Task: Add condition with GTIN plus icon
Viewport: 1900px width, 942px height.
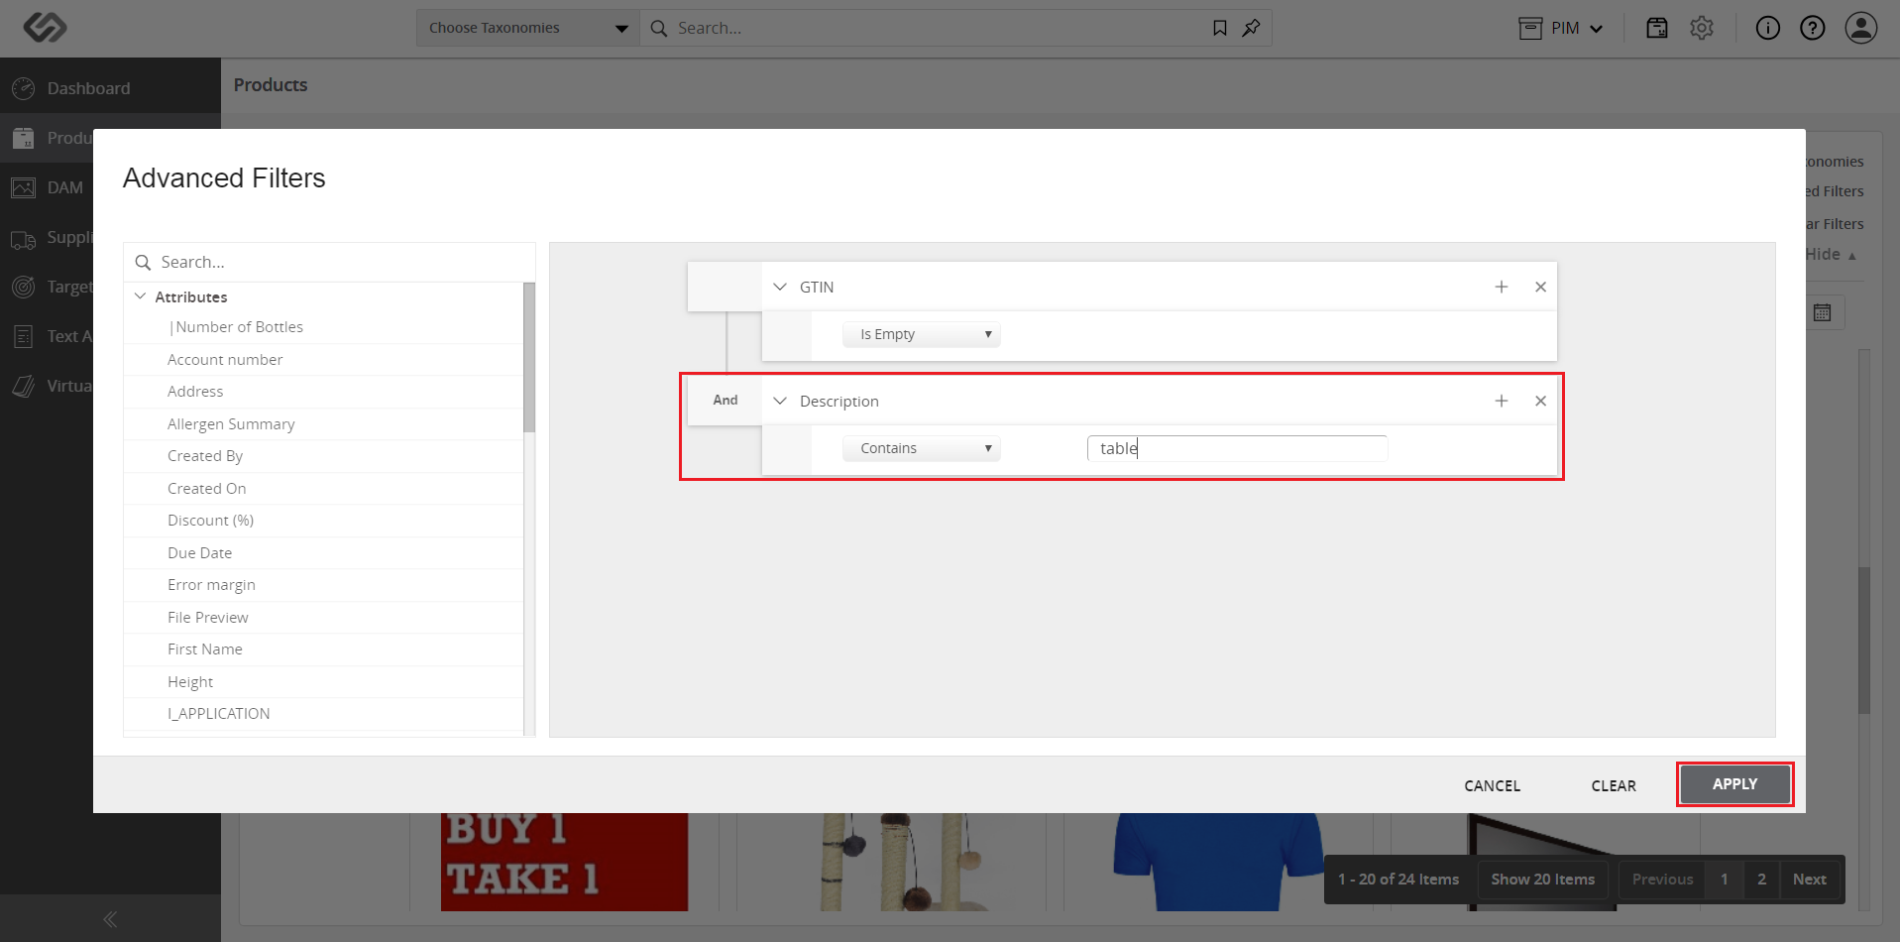Action: pyautogui.click(x=1502, y=287)
